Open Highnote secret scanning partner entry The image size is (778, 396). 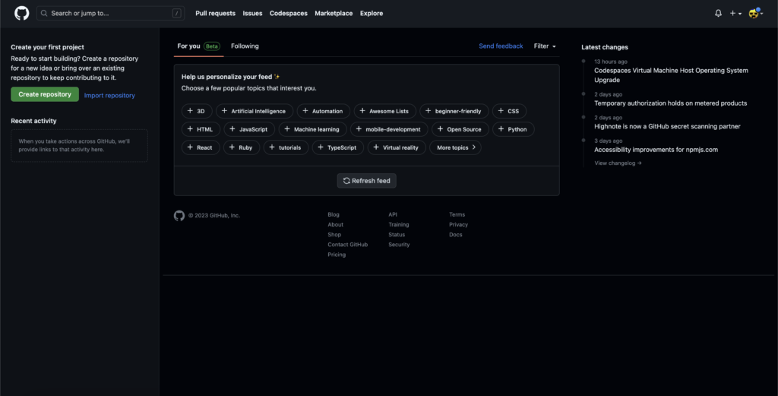[667, 126]
